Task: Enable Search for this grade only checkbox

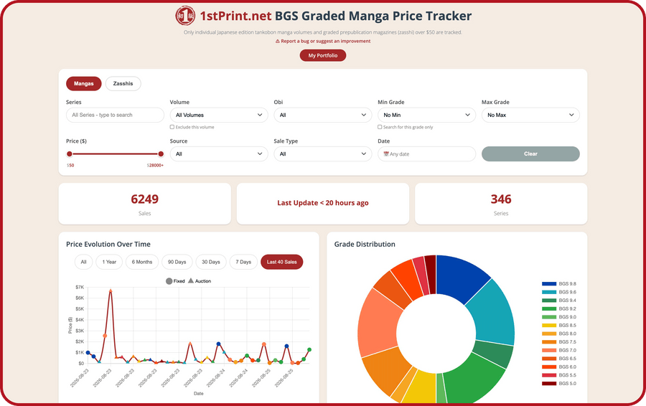Action: point(380,127)
